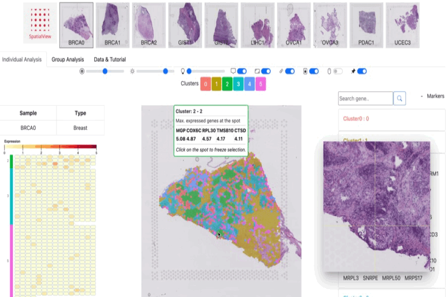Select cluster 2 green button
Image resolution: width=446 pixels, height=297 pixels.
(227, 84)
